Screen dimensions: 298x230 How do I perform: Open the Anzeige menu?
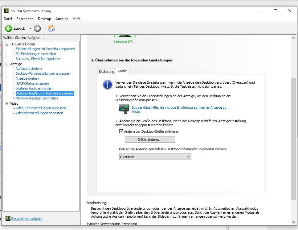62,19
